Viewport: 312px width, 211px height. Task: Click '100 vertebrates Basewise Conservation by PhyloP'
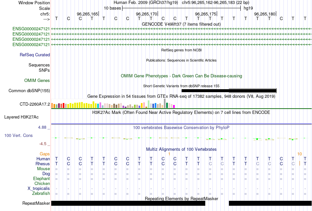181,127
